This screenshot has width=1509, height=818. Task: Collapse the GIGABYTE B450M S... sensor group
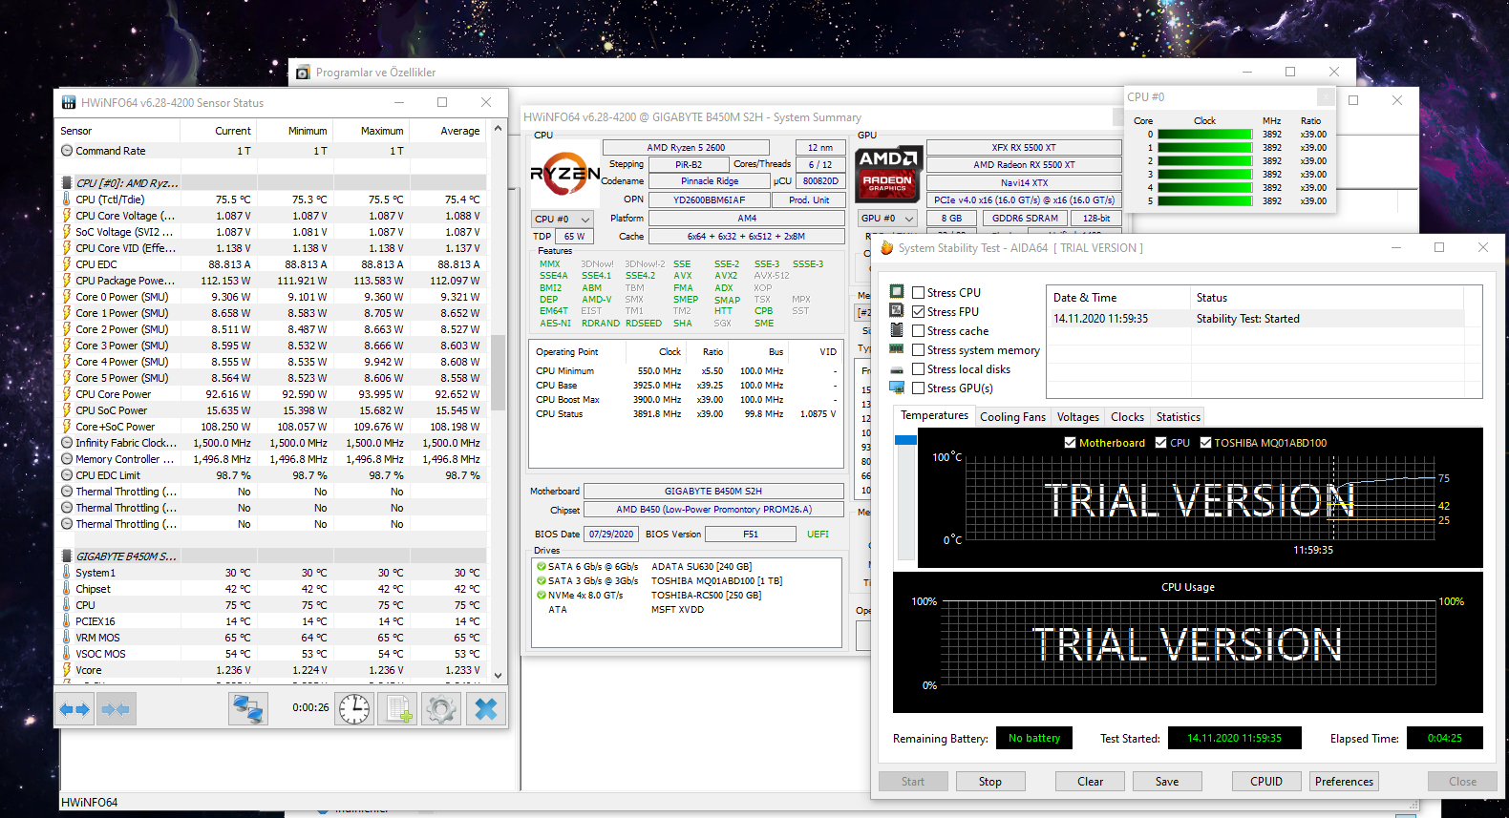[x=126, y=556]
